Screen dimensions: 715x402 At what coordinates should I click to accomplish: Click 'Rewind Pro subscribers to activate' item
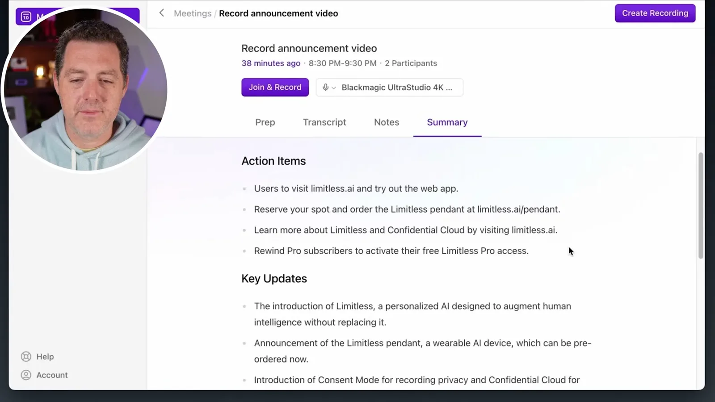(391, 251)
